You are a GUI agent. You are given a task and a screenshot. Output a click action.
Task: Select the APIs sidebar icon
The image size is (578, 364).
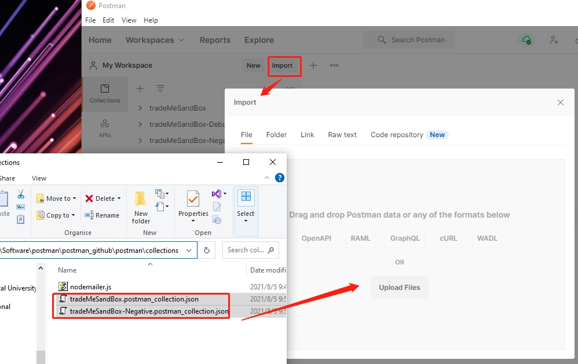pos(105,128)
